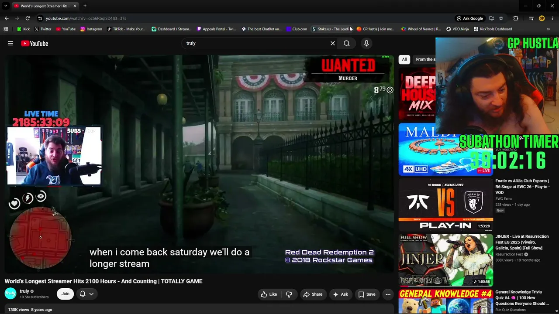Open the tab search dropdown arrow
This screenshot has width=559, height=314.
click(6, 6)
